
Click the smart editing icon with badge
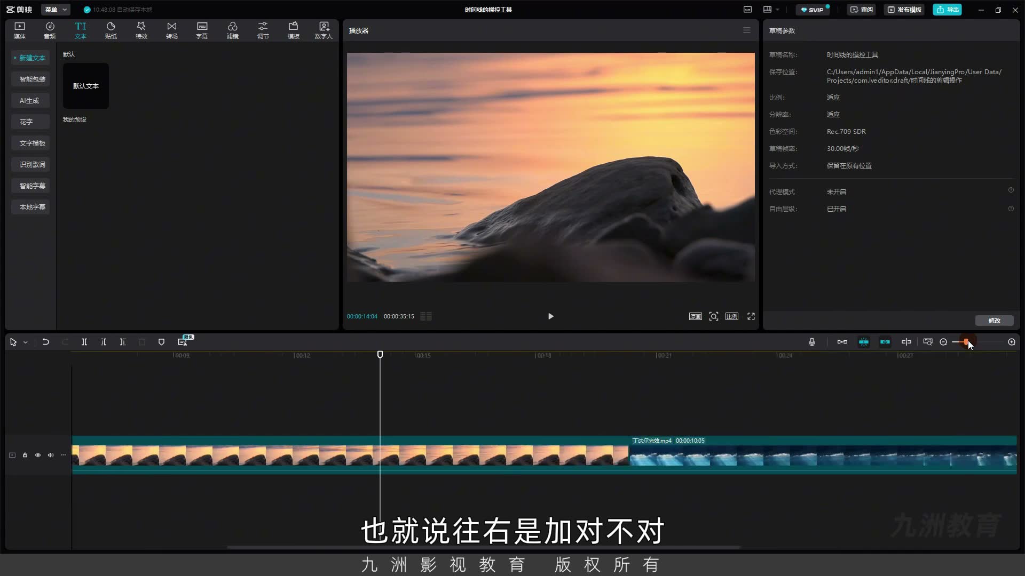(183, 342)
